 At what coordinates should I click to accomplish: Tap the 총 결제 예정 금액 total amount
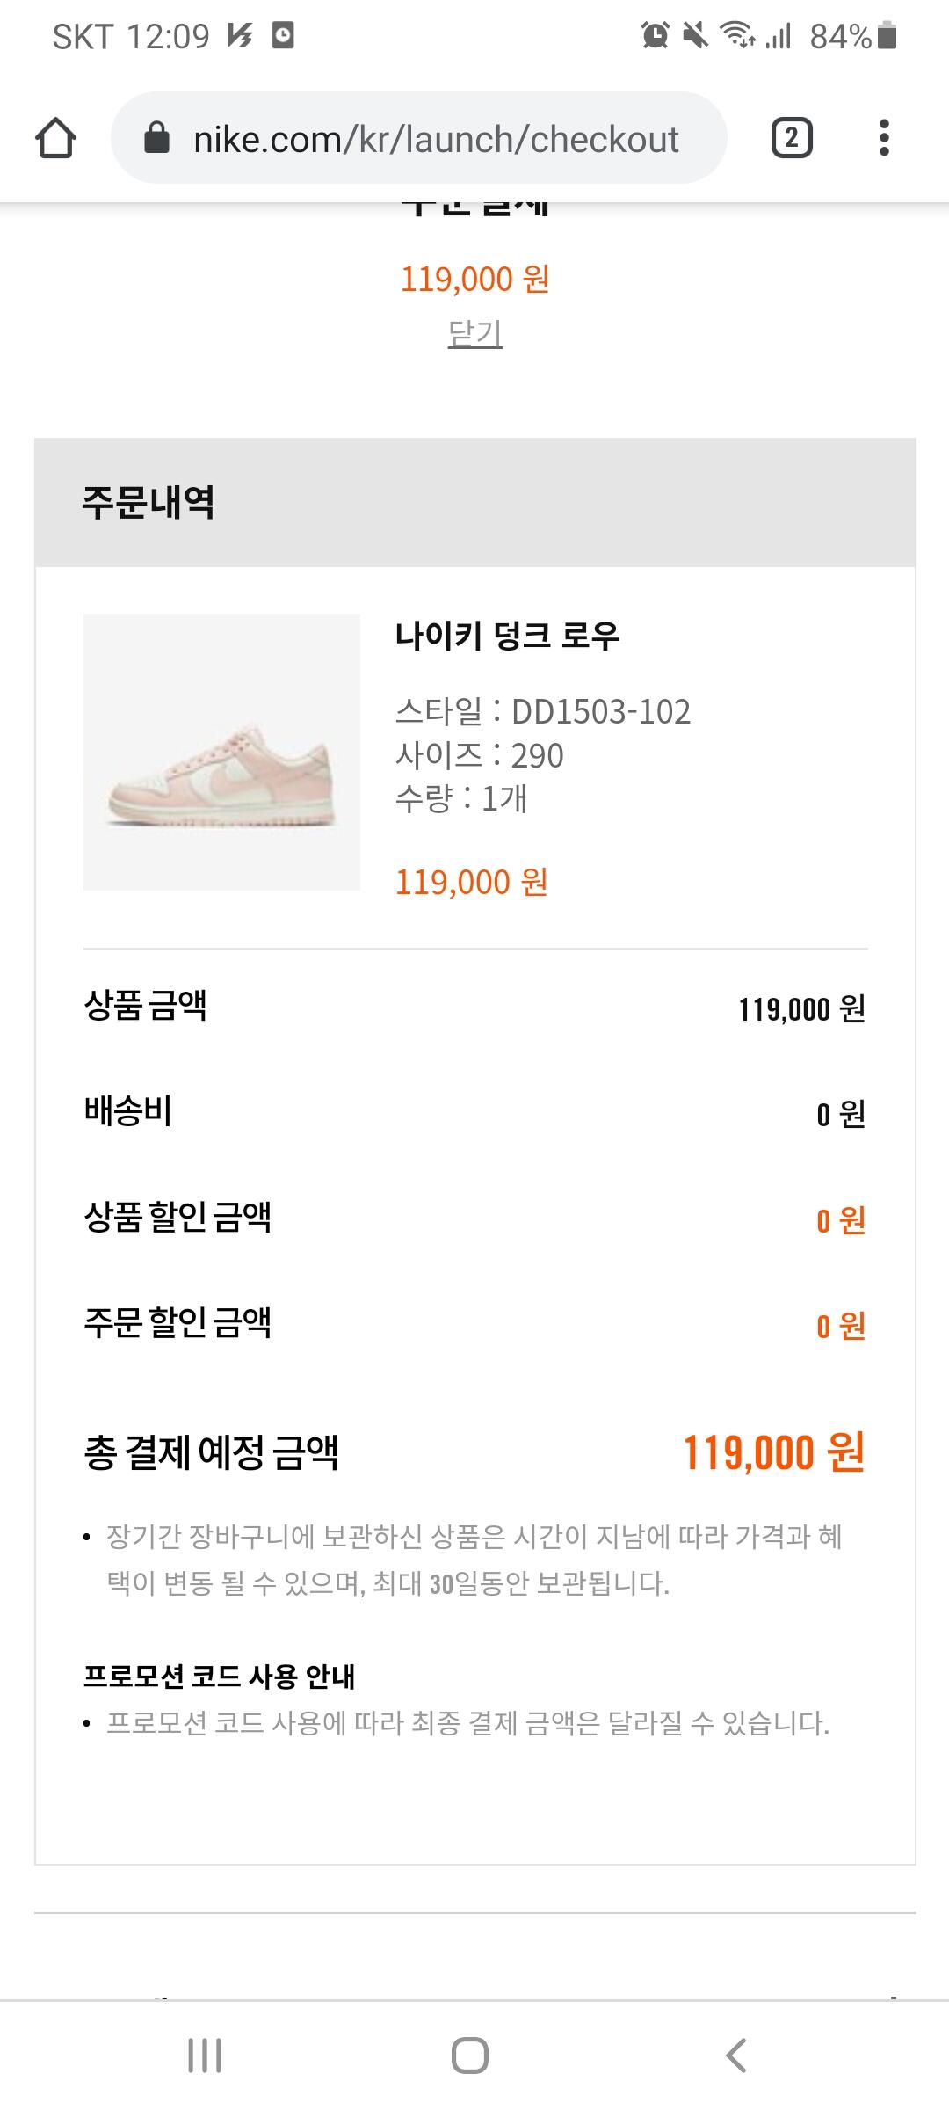pos(774,1452)
